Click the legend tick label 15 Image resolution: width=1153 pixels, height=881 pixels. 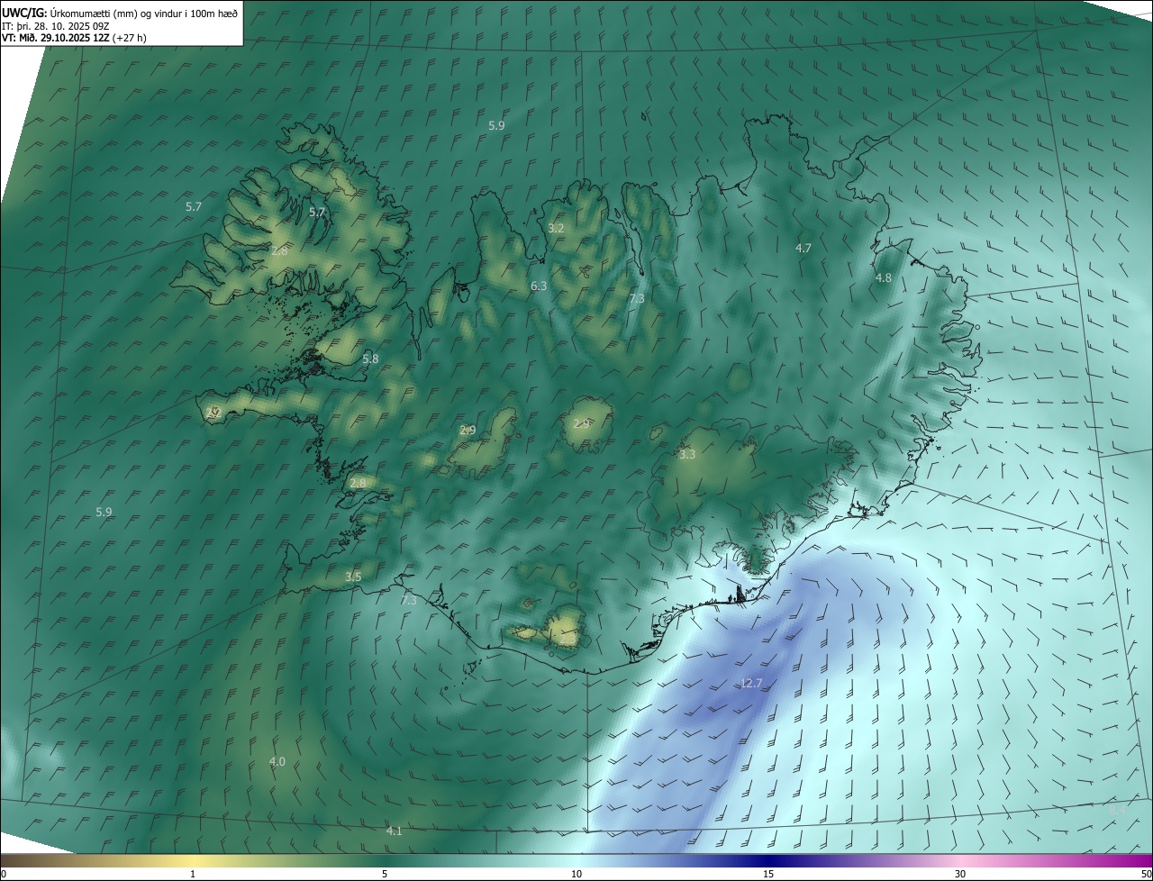(x=768, y=874)
